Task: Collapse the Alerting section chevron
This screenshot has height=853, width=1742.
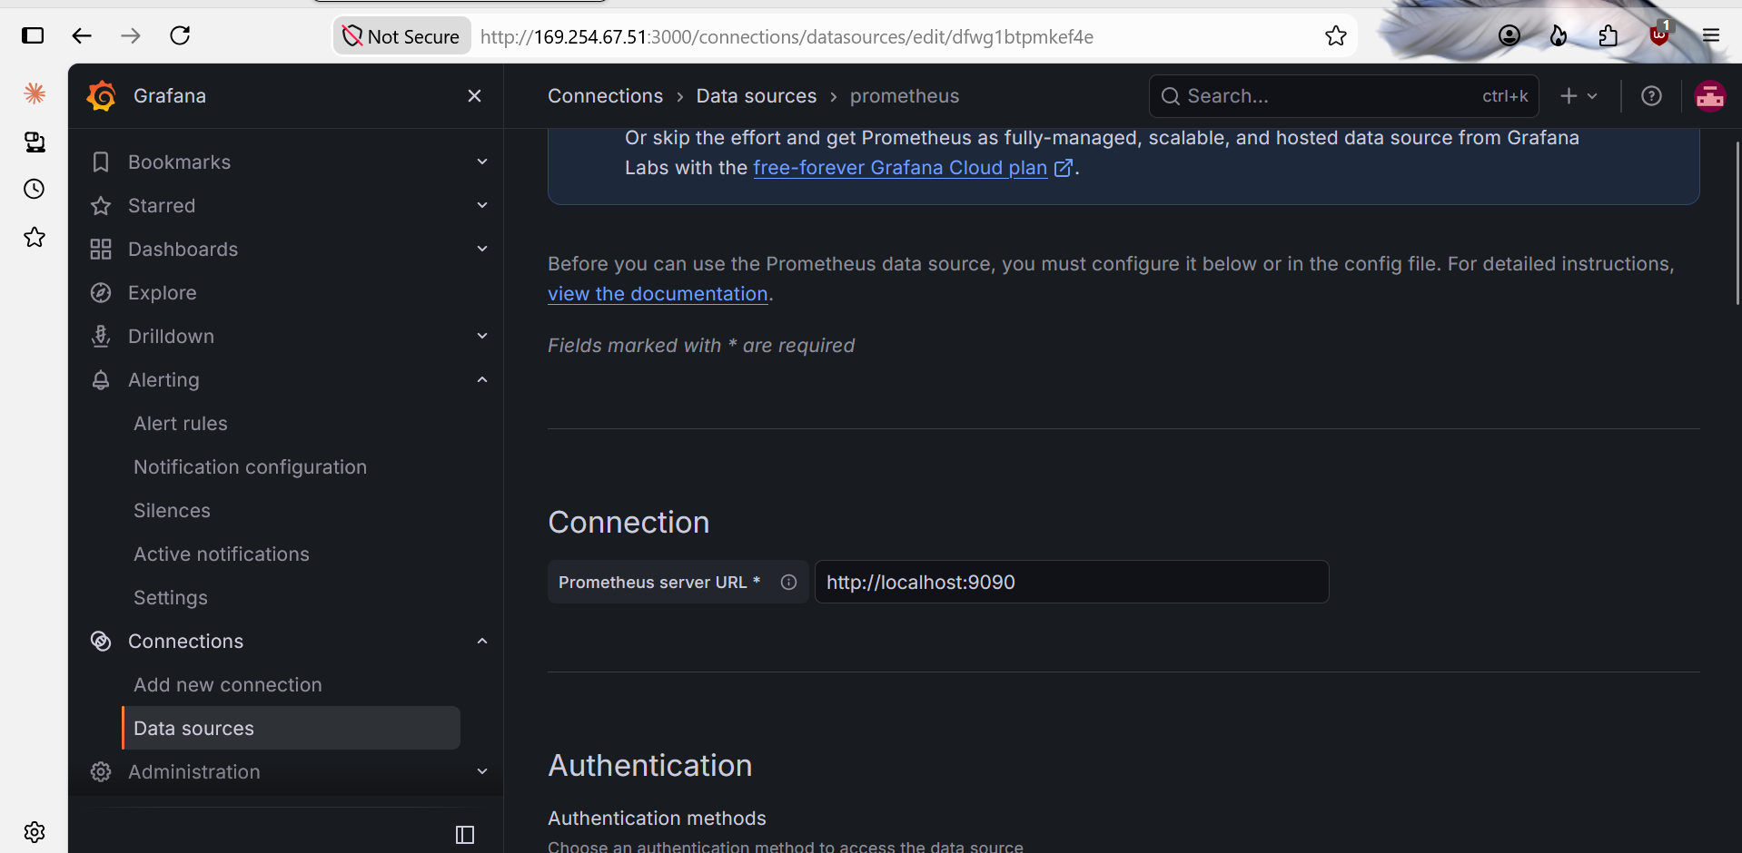Action: point(482,379)
